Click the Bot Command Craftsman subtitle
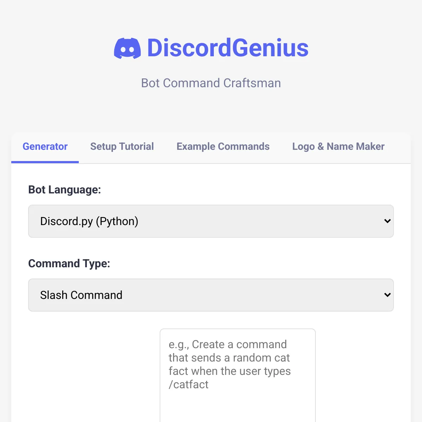Screen dimensions: 422x422 tap(211, 83)
